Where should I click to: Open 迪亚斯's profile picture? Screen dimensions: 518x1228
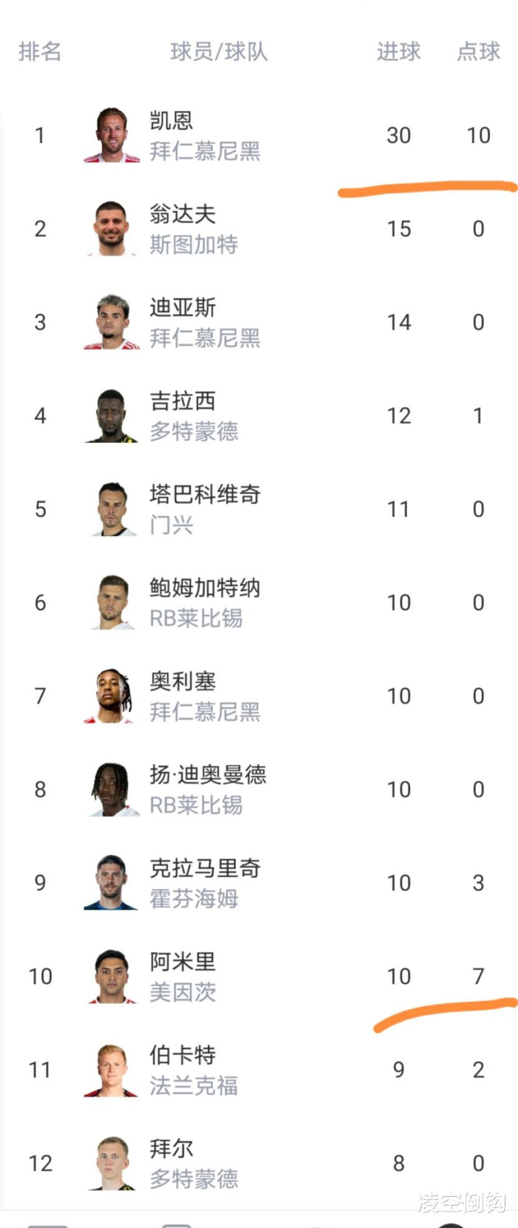(x=112, y=322)
